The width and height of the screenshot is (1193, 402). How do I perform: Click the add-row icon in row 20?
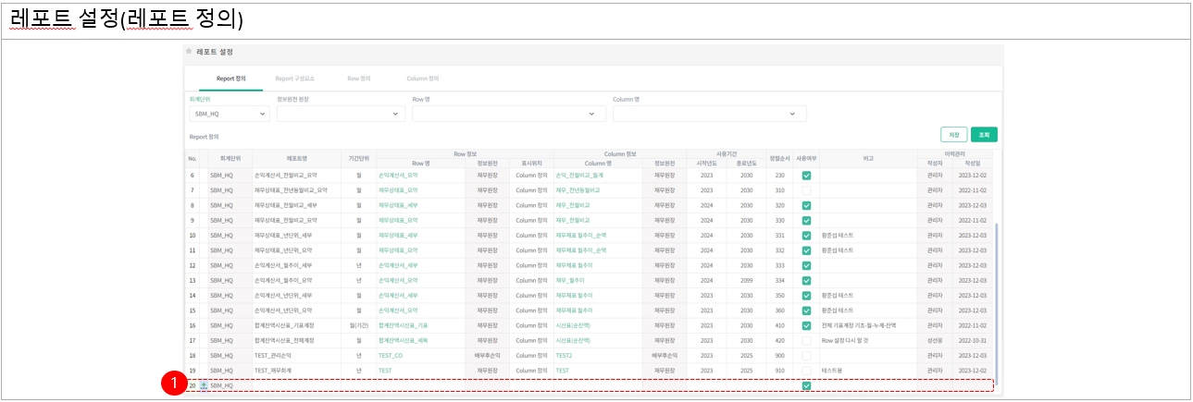pos(203,385)
